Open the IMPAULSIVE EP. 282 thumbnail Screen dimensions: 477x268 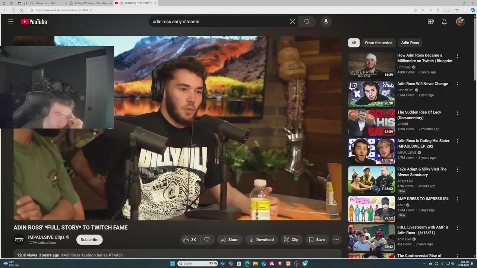pos(372,151)
